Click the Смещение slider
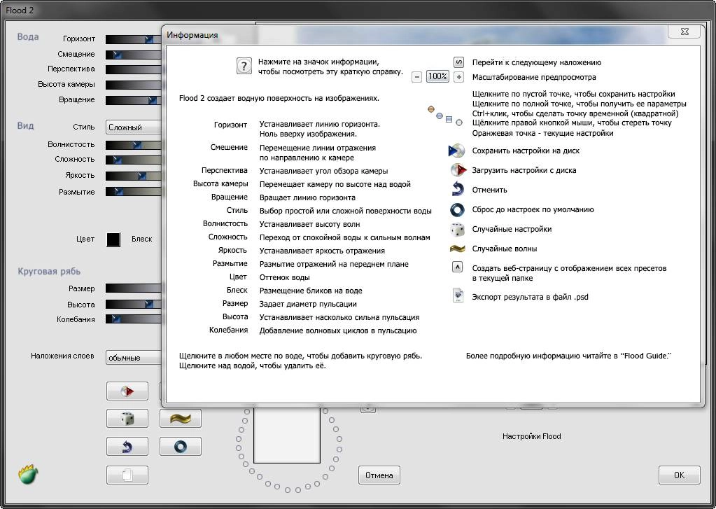The height and width of the screenshot is (509, 716). pos(134,55)
